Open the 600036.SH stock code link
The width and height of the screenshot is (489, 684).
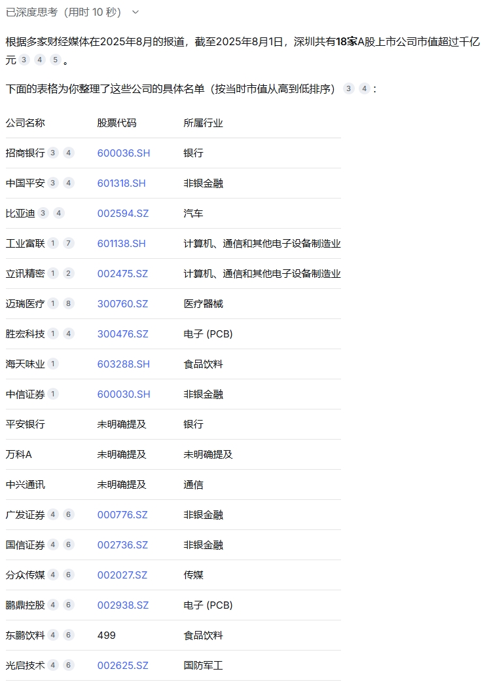point(123,153)
